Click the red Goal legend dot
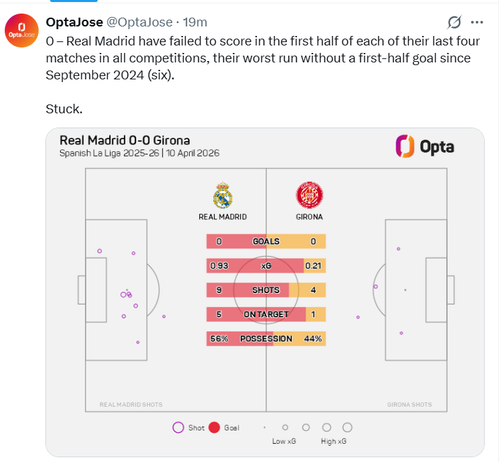Screen dimensions: 503x462 point(214,427)
